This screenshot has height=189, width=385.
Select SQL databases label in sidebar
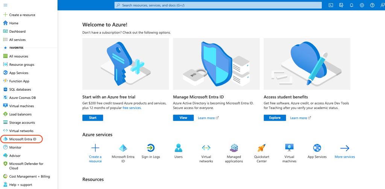point(20,89)
